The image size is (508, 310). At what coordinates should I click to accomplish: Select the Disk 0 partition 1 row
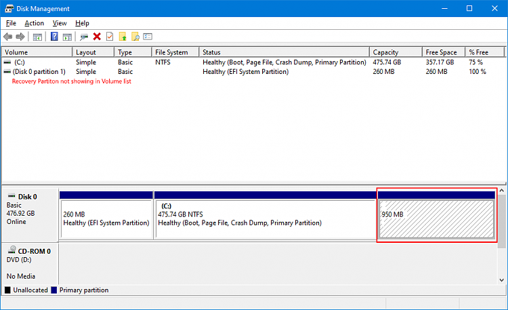(39, 72)
